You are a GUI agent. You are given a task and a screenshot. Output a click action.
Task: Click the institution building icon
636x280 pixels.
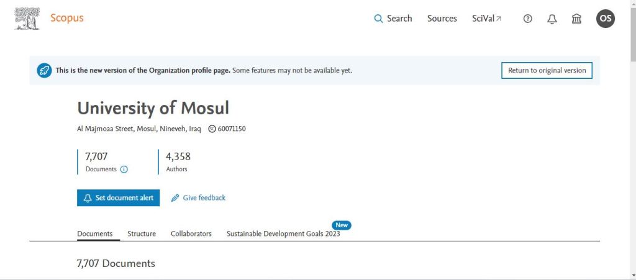coord(576,19)
